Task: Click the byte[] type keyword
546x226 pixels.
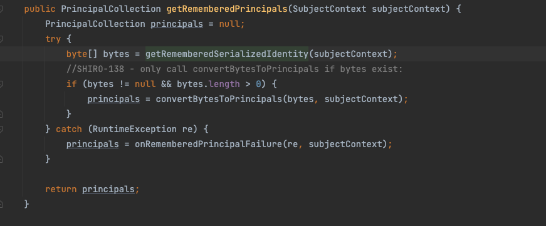Action: point(82,54)
